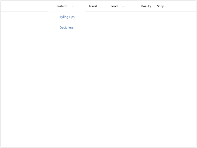197x148 pixels.
Task: Click the Fashion label in the header
Action: coord(62,6)
